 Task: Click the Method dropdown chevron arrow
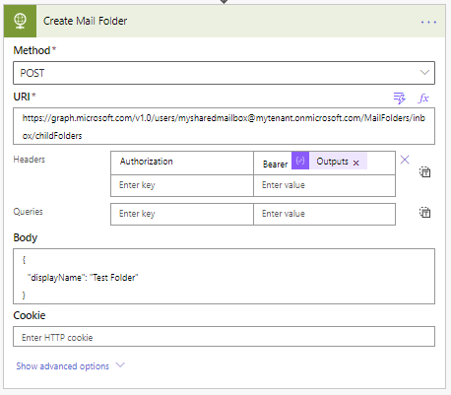(424, 72)
